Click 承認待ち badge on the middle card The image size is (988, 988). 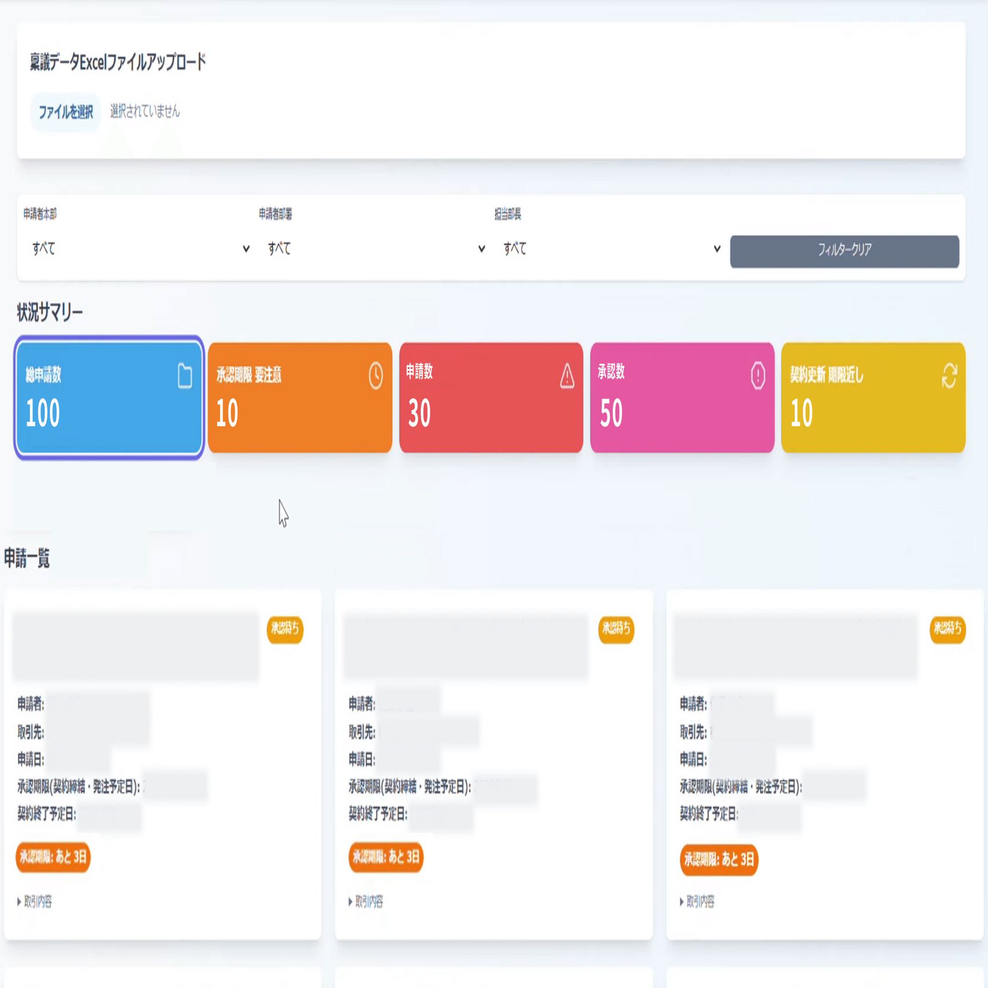(x=616, y=629)
